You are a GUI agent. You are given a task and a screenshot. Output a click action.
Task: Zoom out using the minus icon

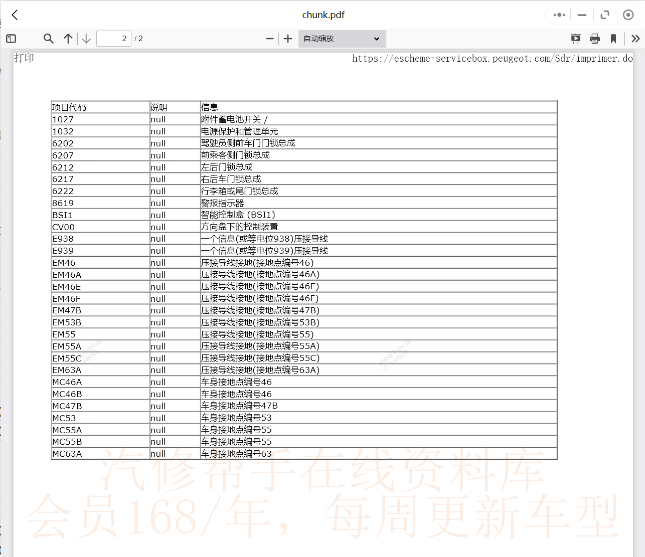pos(270,38)
